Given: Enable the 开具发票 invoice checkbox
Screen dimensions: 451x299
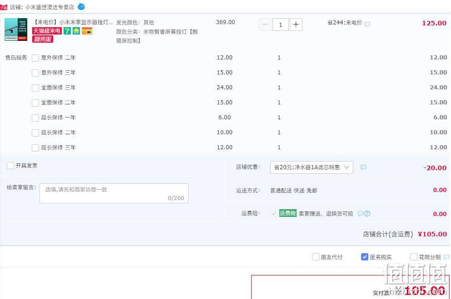Looking at the screenshot, I should [10, 166].
